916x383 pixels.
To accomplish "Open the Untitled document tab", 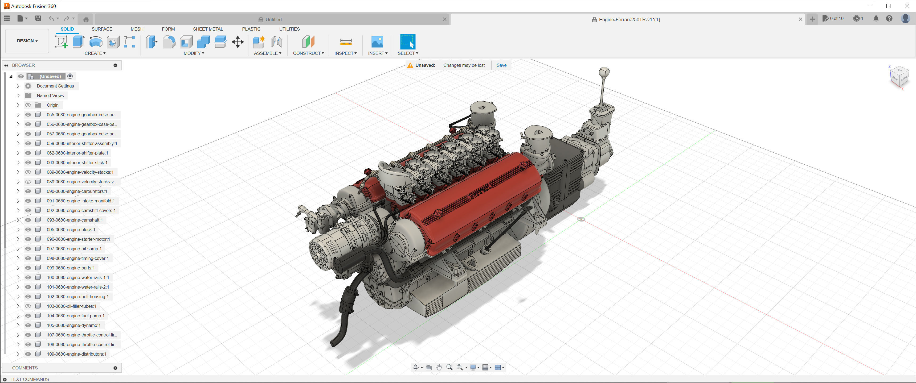I will tap(273, 19).
